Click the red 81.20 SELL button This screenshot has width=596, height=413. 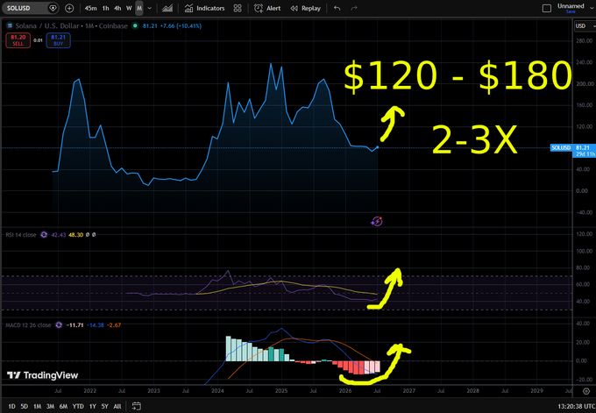click(18, 40)
